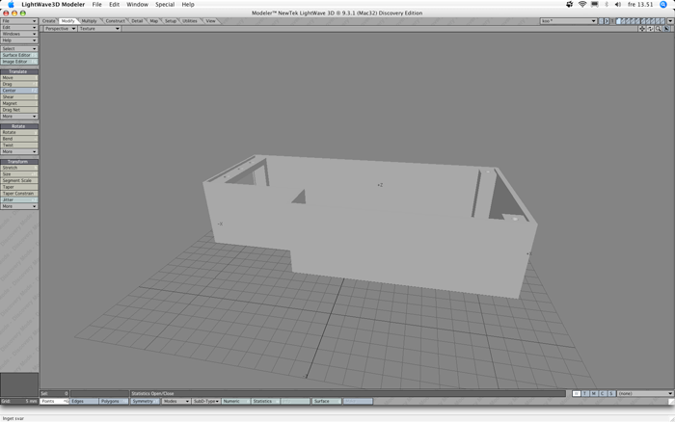This screenshot has height=422, width=675.
Task: Switch to the Multiply tab
Action: pyautogui.click(x=89, y=21)
